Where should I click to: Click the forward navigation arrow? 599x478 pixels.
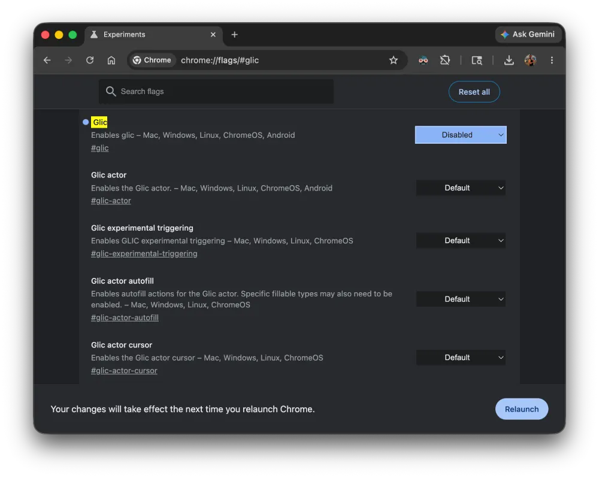68,60
